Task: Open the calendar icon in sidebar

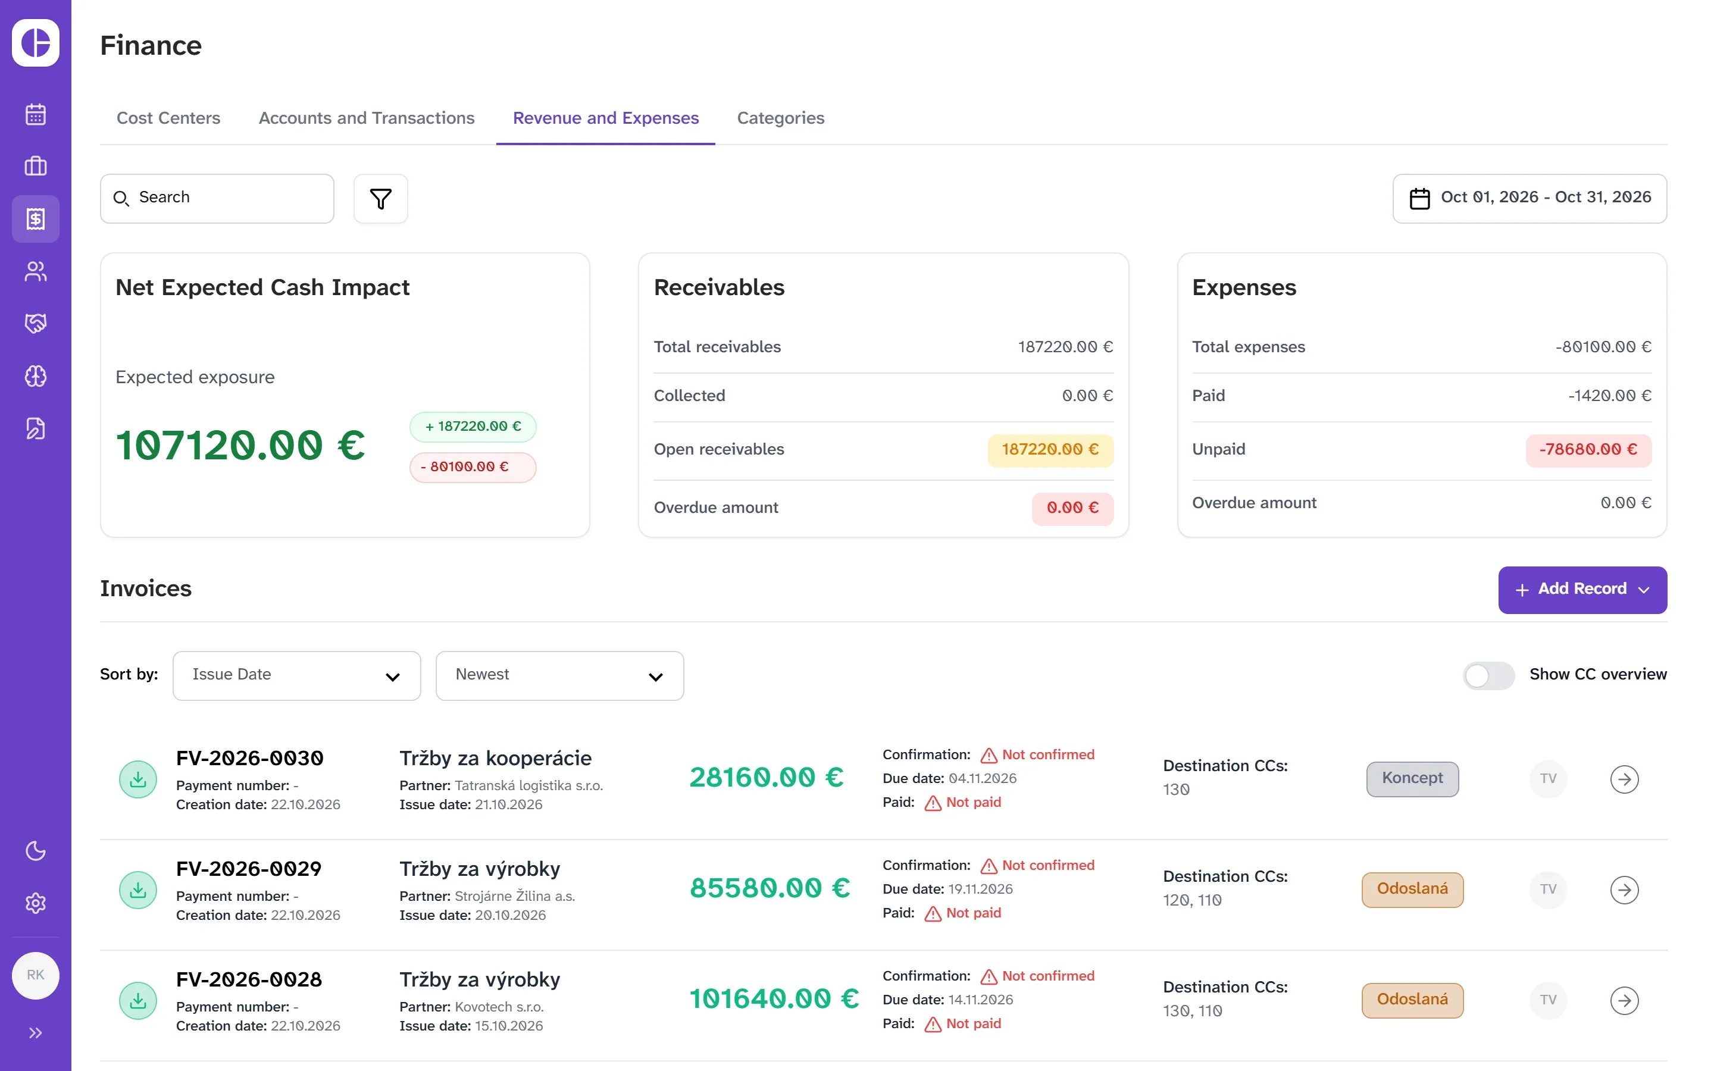Action: click(x=36, y=114)
